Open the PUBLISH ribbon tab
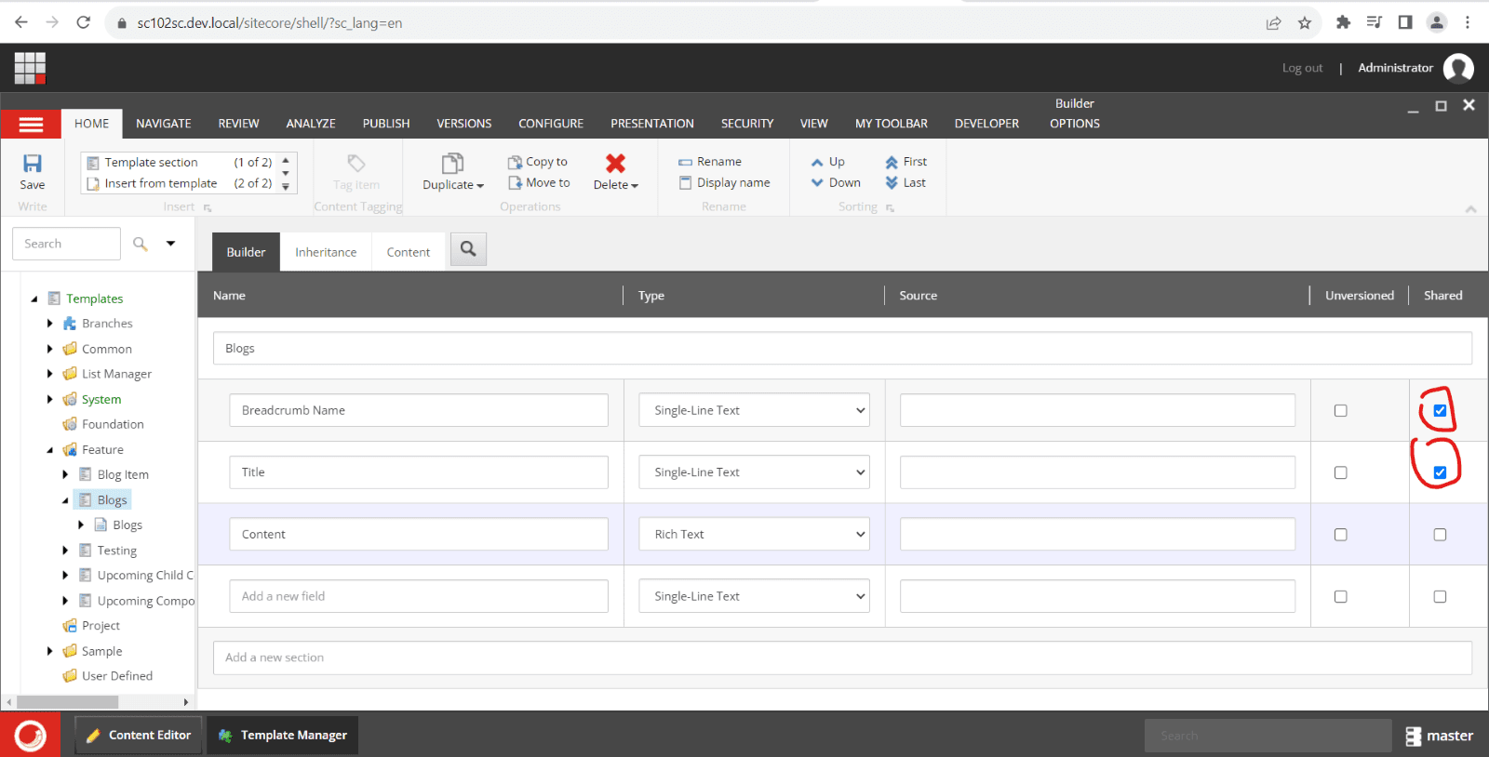This screenshot has width=1489, height=757. tap(386, 124)
